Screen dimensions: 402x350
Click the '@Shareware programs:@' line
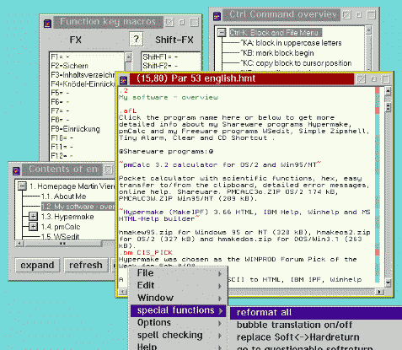point(166,151)
